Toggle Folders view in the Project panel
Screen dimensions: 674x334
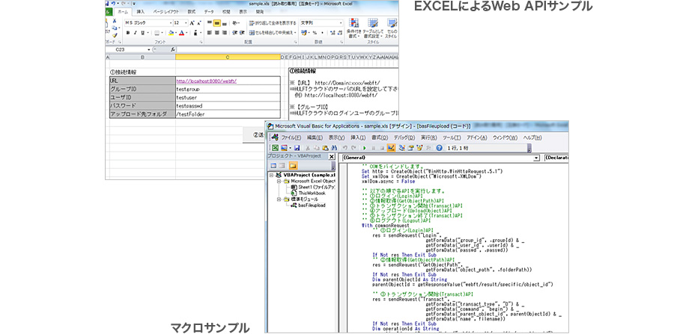(x=294, y=165)
